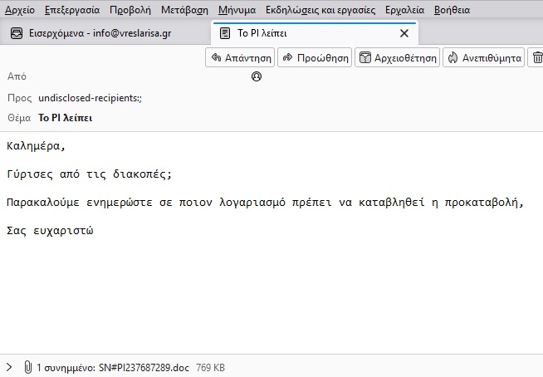Open the Μήνυμα menu
Image resolution: width=543 pixels, height=377 pixels.
point(237,10)
